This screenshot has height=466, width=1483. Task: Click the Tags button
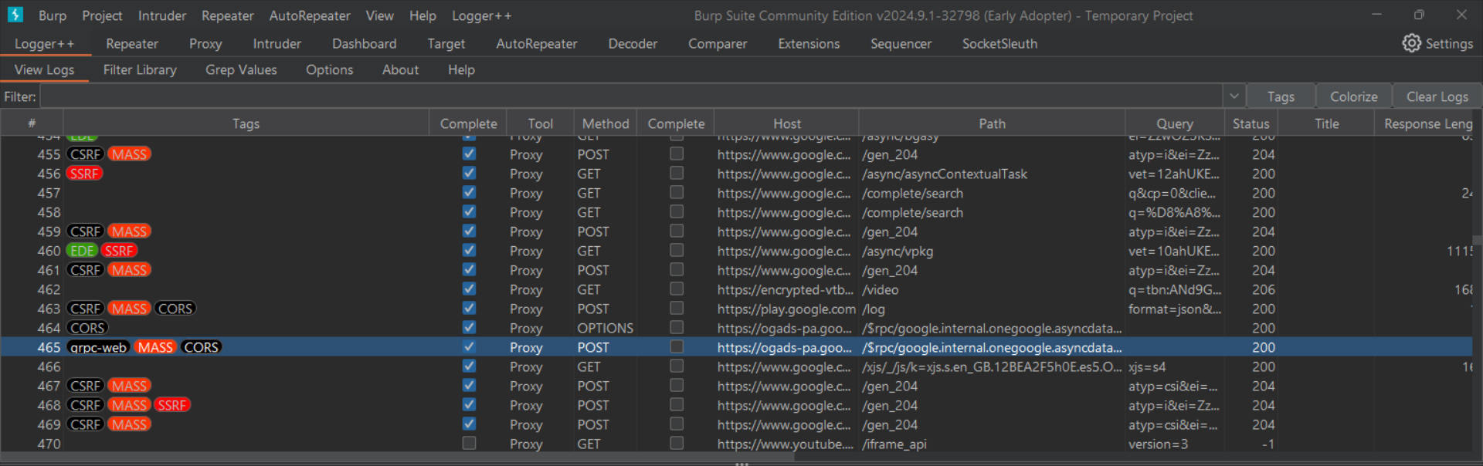click(x=1281, y=96)
